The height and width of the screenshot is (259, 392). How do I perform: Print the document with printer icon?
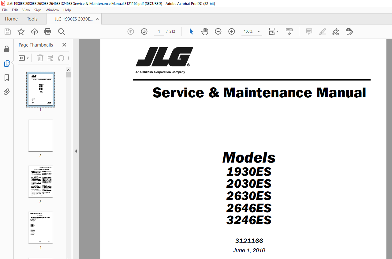48,32
